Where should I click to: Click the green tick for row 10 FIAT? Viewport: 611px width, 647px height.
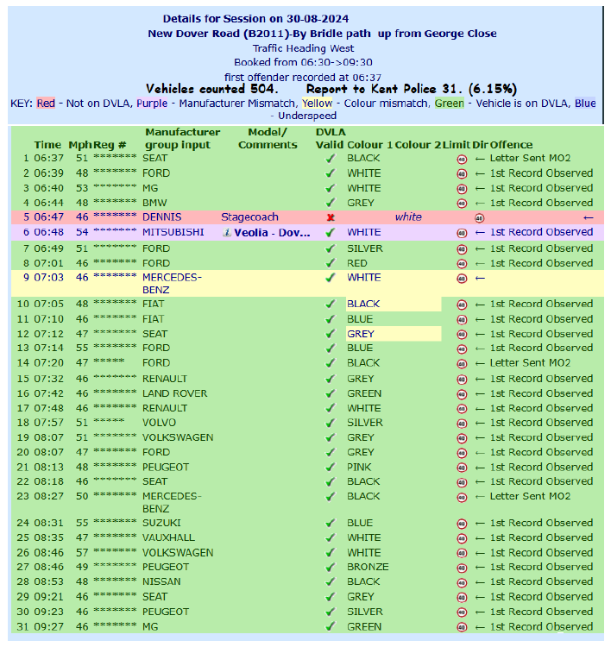pyautogui.click(x=331, y=305)
